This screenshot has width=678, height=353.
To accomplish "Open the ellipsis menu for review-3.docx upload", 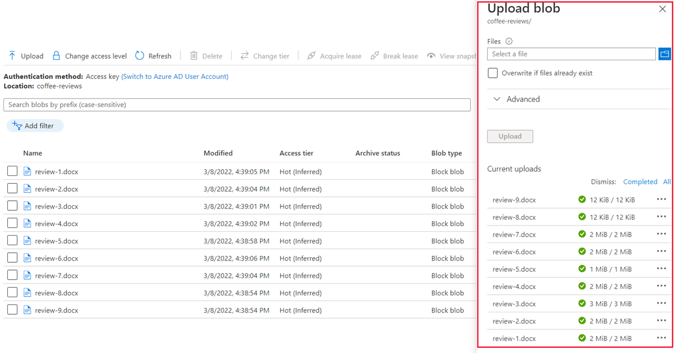I will (x=662, y=304).
